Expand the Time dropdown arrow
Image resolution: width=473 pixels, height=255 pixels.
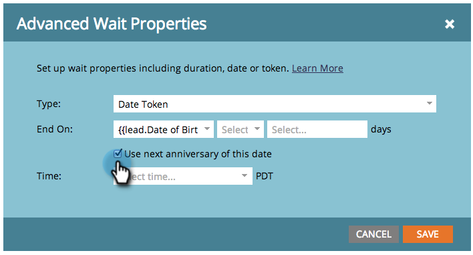(245, 176)
